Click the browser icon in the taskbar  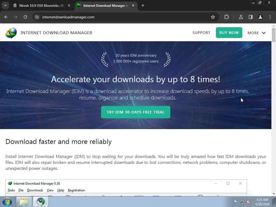[x=41, y=202]
